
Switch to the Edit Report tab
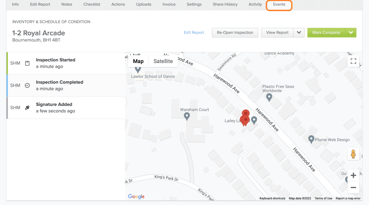click(40, 4)
